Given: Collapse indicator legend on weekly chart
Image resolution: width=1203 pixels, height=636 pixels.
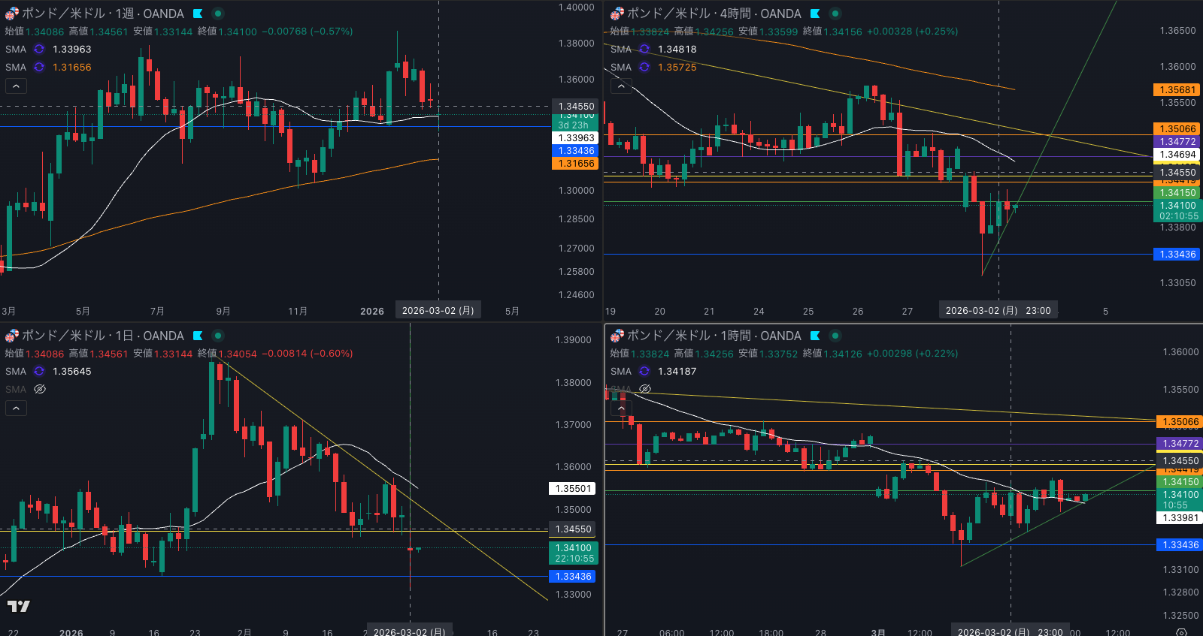Looking at the screenshot, I should (x=16, y=86).
